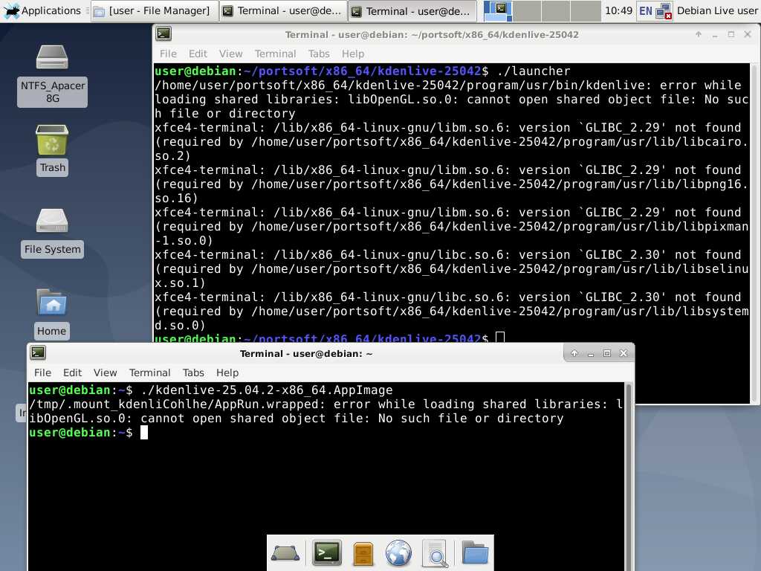Screen dimensions: 761x571
Task: Launch File Manager from the dock
Action: click(x=363, y=553)
